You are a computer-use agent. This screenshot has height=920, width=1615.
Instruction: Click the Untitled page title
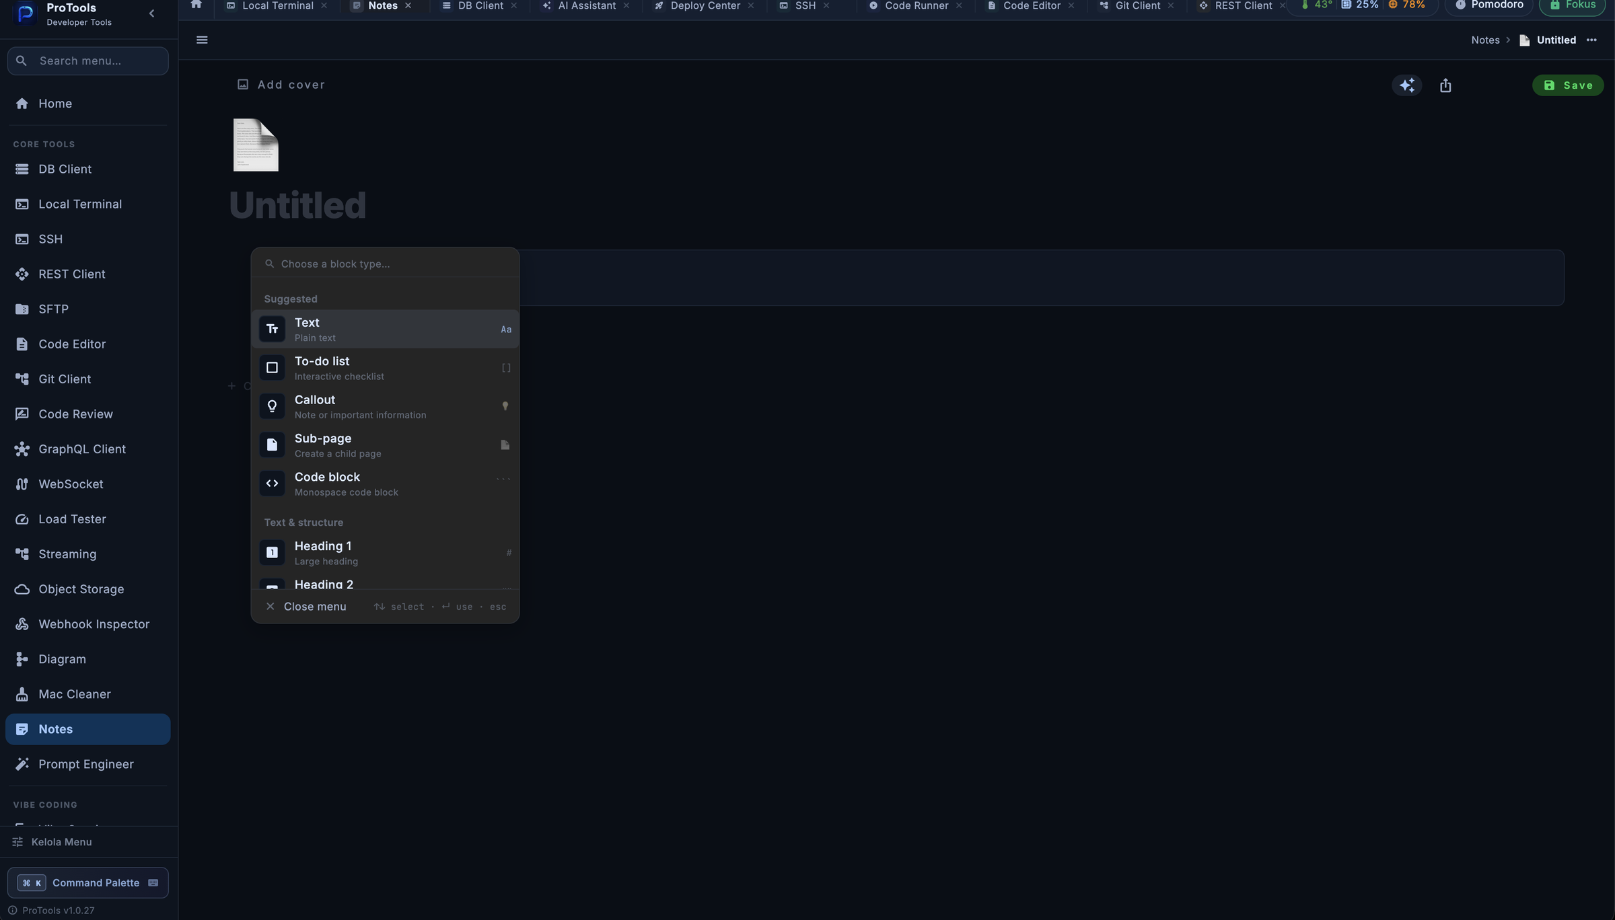(297, 205)
